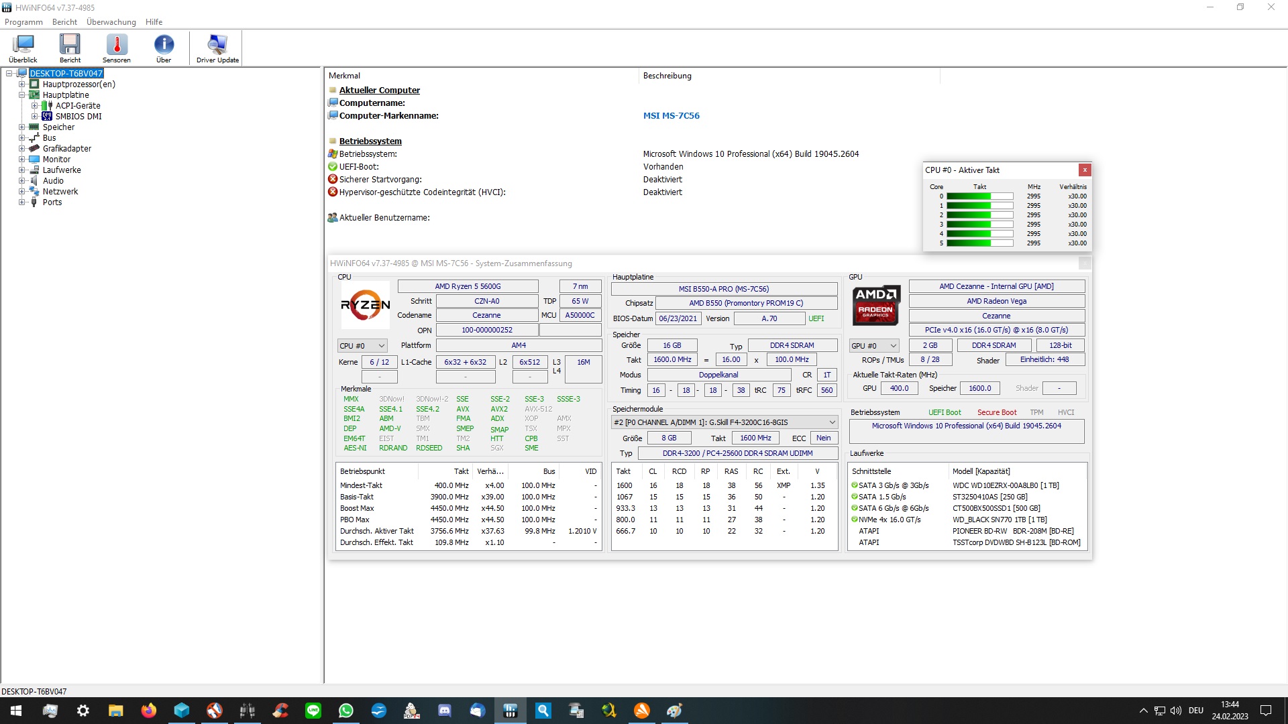Click the AMD Radeon Graphics logo
Screen dimensions: 1288x724
click(x=875, y=305)
